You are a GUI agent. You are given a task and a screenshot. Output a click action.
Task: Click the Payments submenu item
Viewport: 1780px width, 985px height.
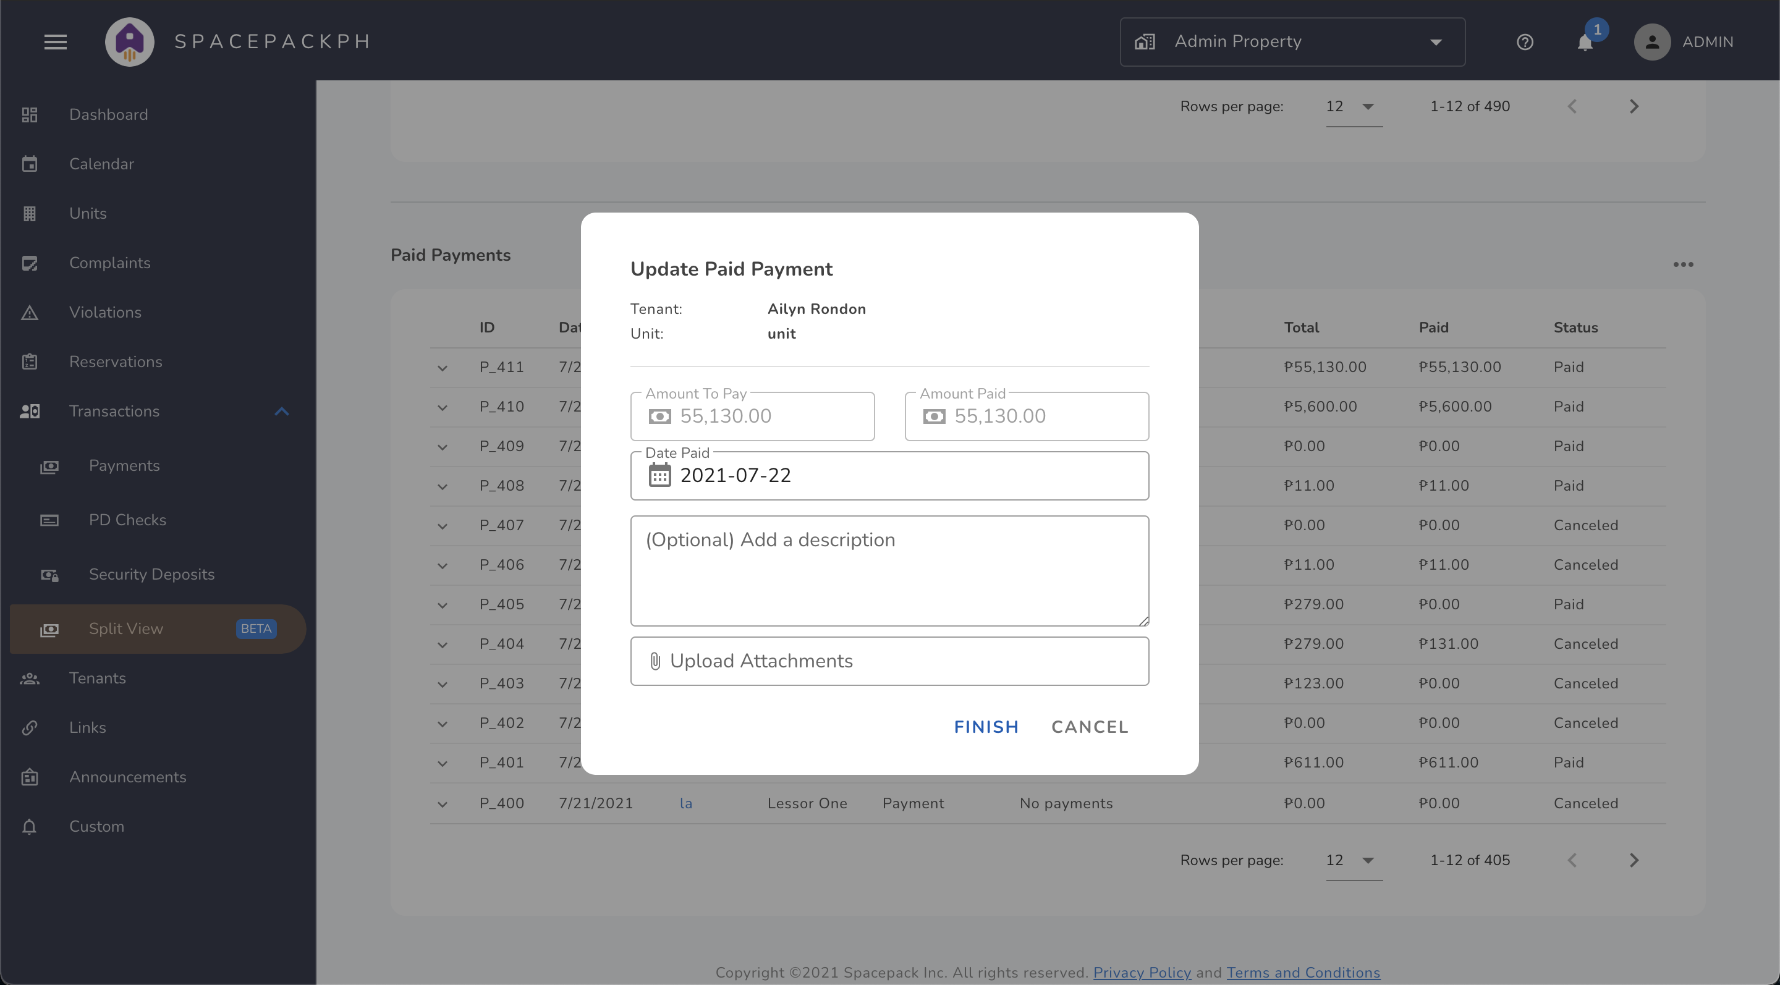tap(125, 465)
